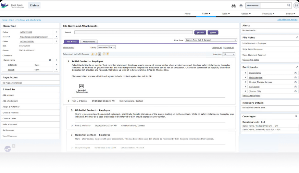Open the Time Zone dropdown

point(211,40)
